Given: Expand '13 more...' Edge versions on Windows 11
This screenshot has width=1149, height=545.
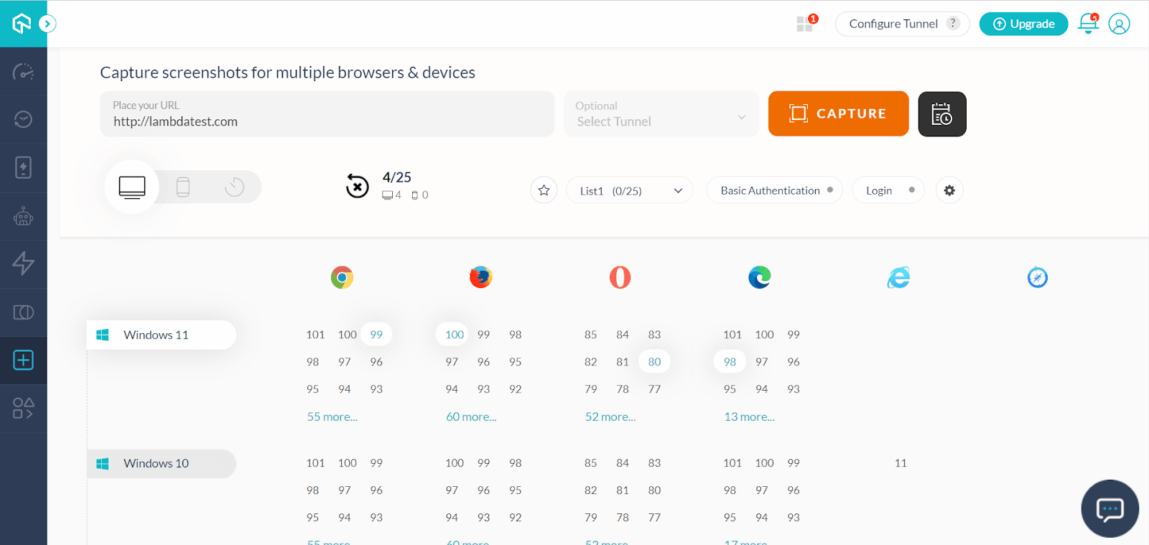Looking at the screenshot, I should coord(750,416).
